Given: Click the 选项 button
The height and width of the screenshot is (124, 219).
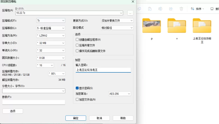Looking at the screenshot, I should tap(13, 111).
